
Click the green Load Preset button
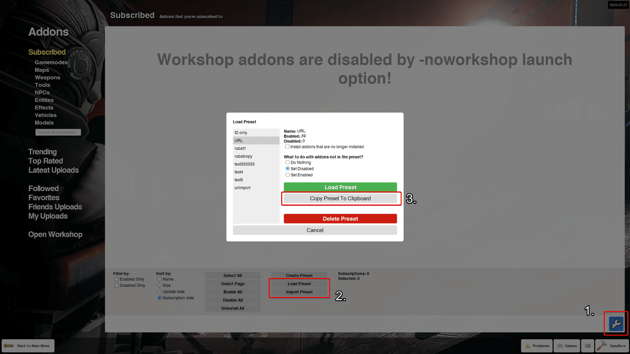[340, 187]
